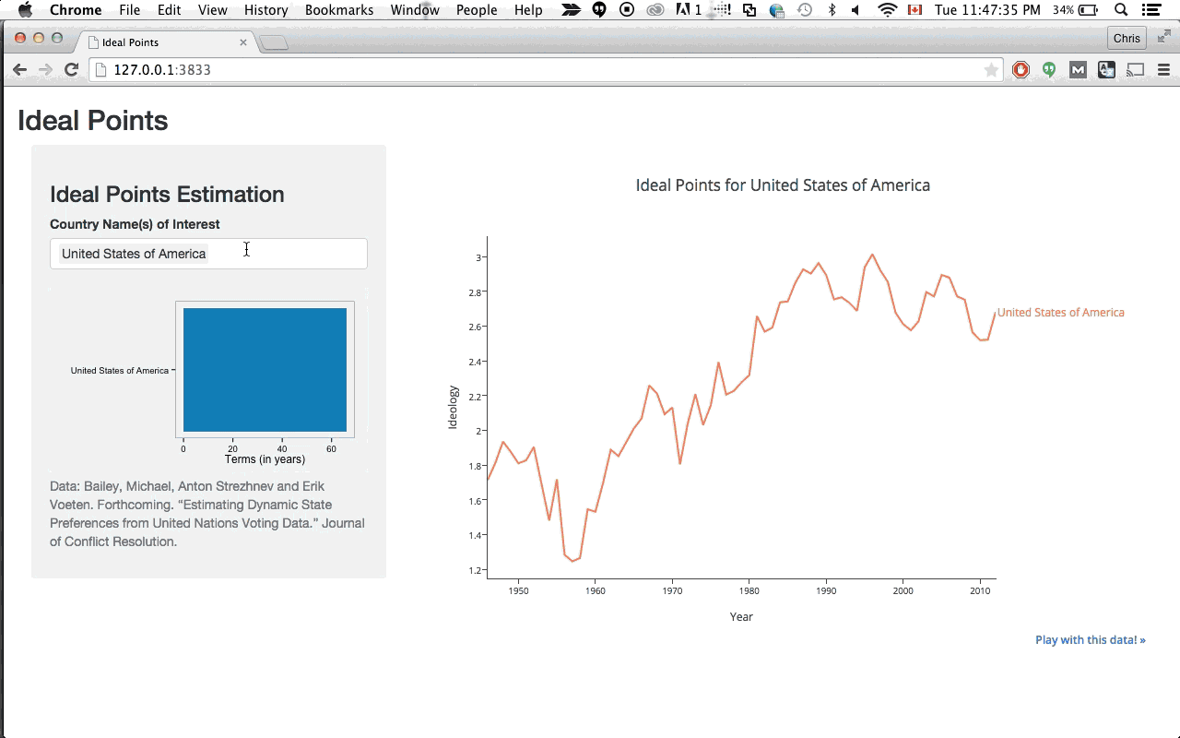Viewport: 1180px width, 738px height.
Task: Click the Cast screen extension icon
Action: (x=1136, y=69)
